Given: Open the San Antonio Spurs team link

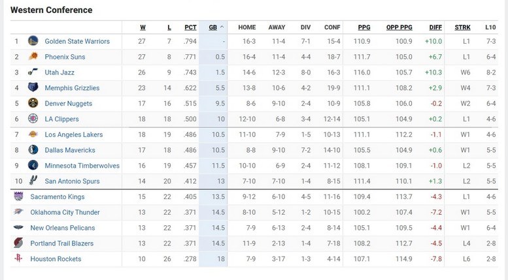Looking at the screenshot, I should 73,181.
